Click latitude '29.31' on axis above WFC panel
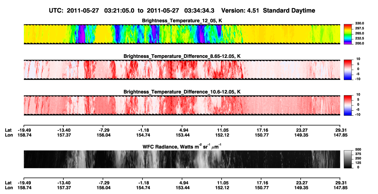The width and height of the screenshot is (378, 194). coord(340,130)
